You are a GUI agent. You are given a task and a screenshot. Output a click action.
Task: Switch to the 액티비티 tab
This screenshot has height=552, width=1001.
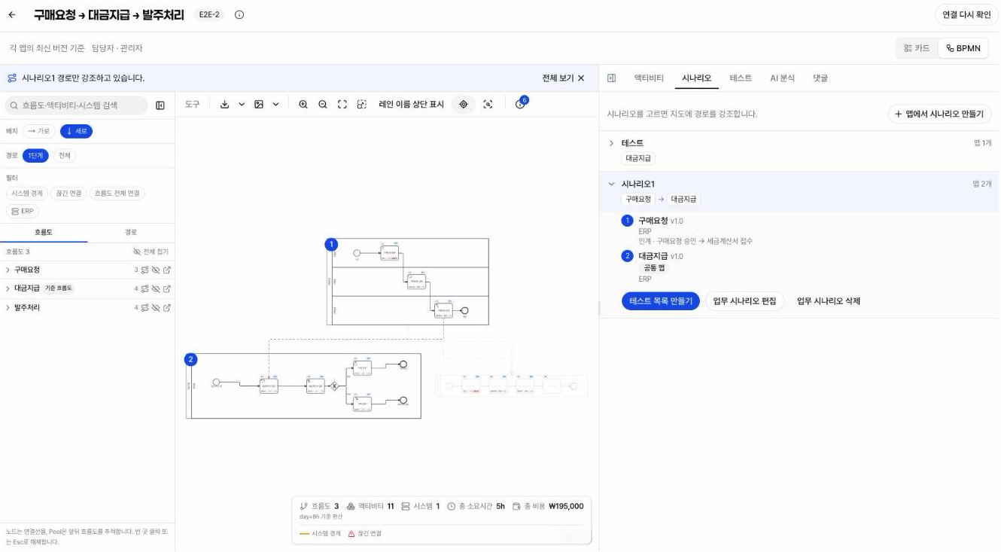[x=649, y=78]
